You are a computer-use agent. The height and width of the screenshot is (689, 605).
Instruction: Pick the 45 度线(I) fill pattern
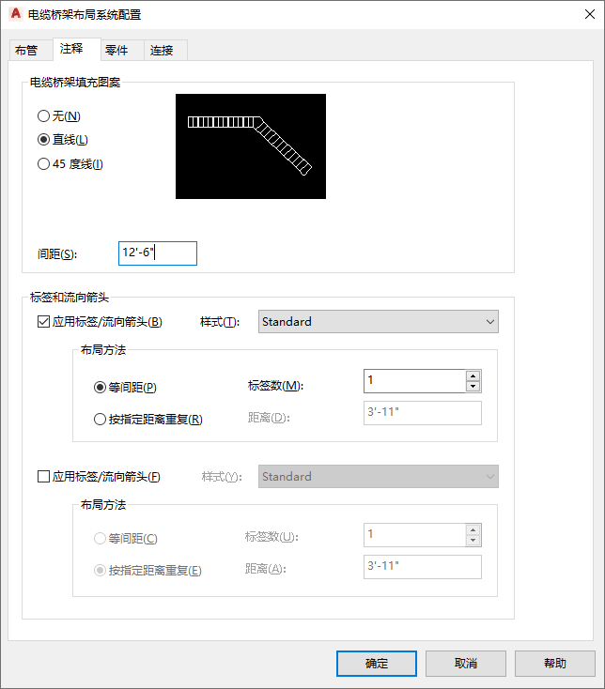coord(70,164)
